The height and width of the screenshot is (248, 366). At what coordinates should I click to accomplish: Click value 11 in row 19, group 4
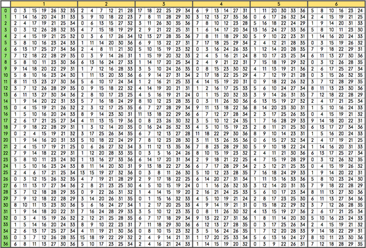pyautogui.click(x=198, y=134)
